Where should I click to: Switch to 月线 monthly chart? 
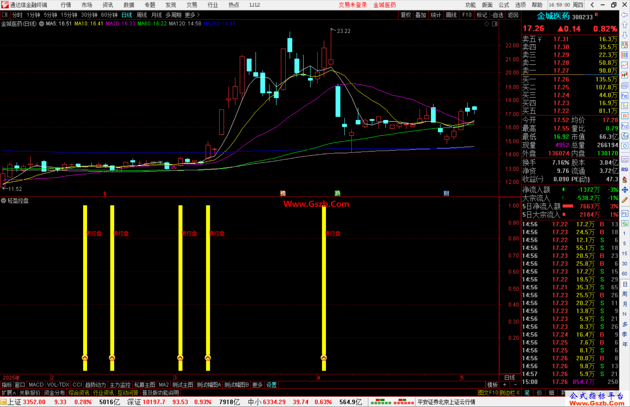(156, 15)
